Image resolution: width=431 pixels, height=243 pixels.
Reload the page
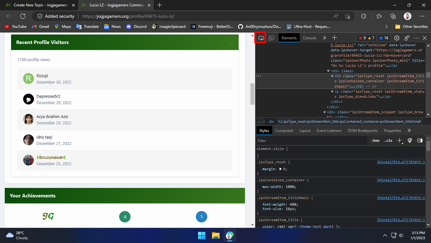[x=23, y=16]
